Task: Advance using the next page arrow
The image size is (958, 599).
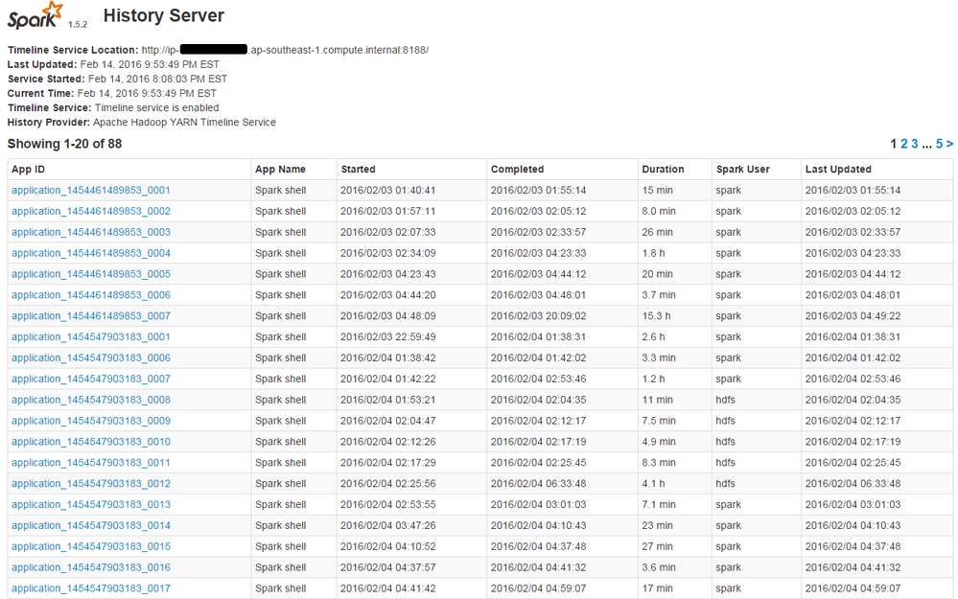Action: [949, 144]
